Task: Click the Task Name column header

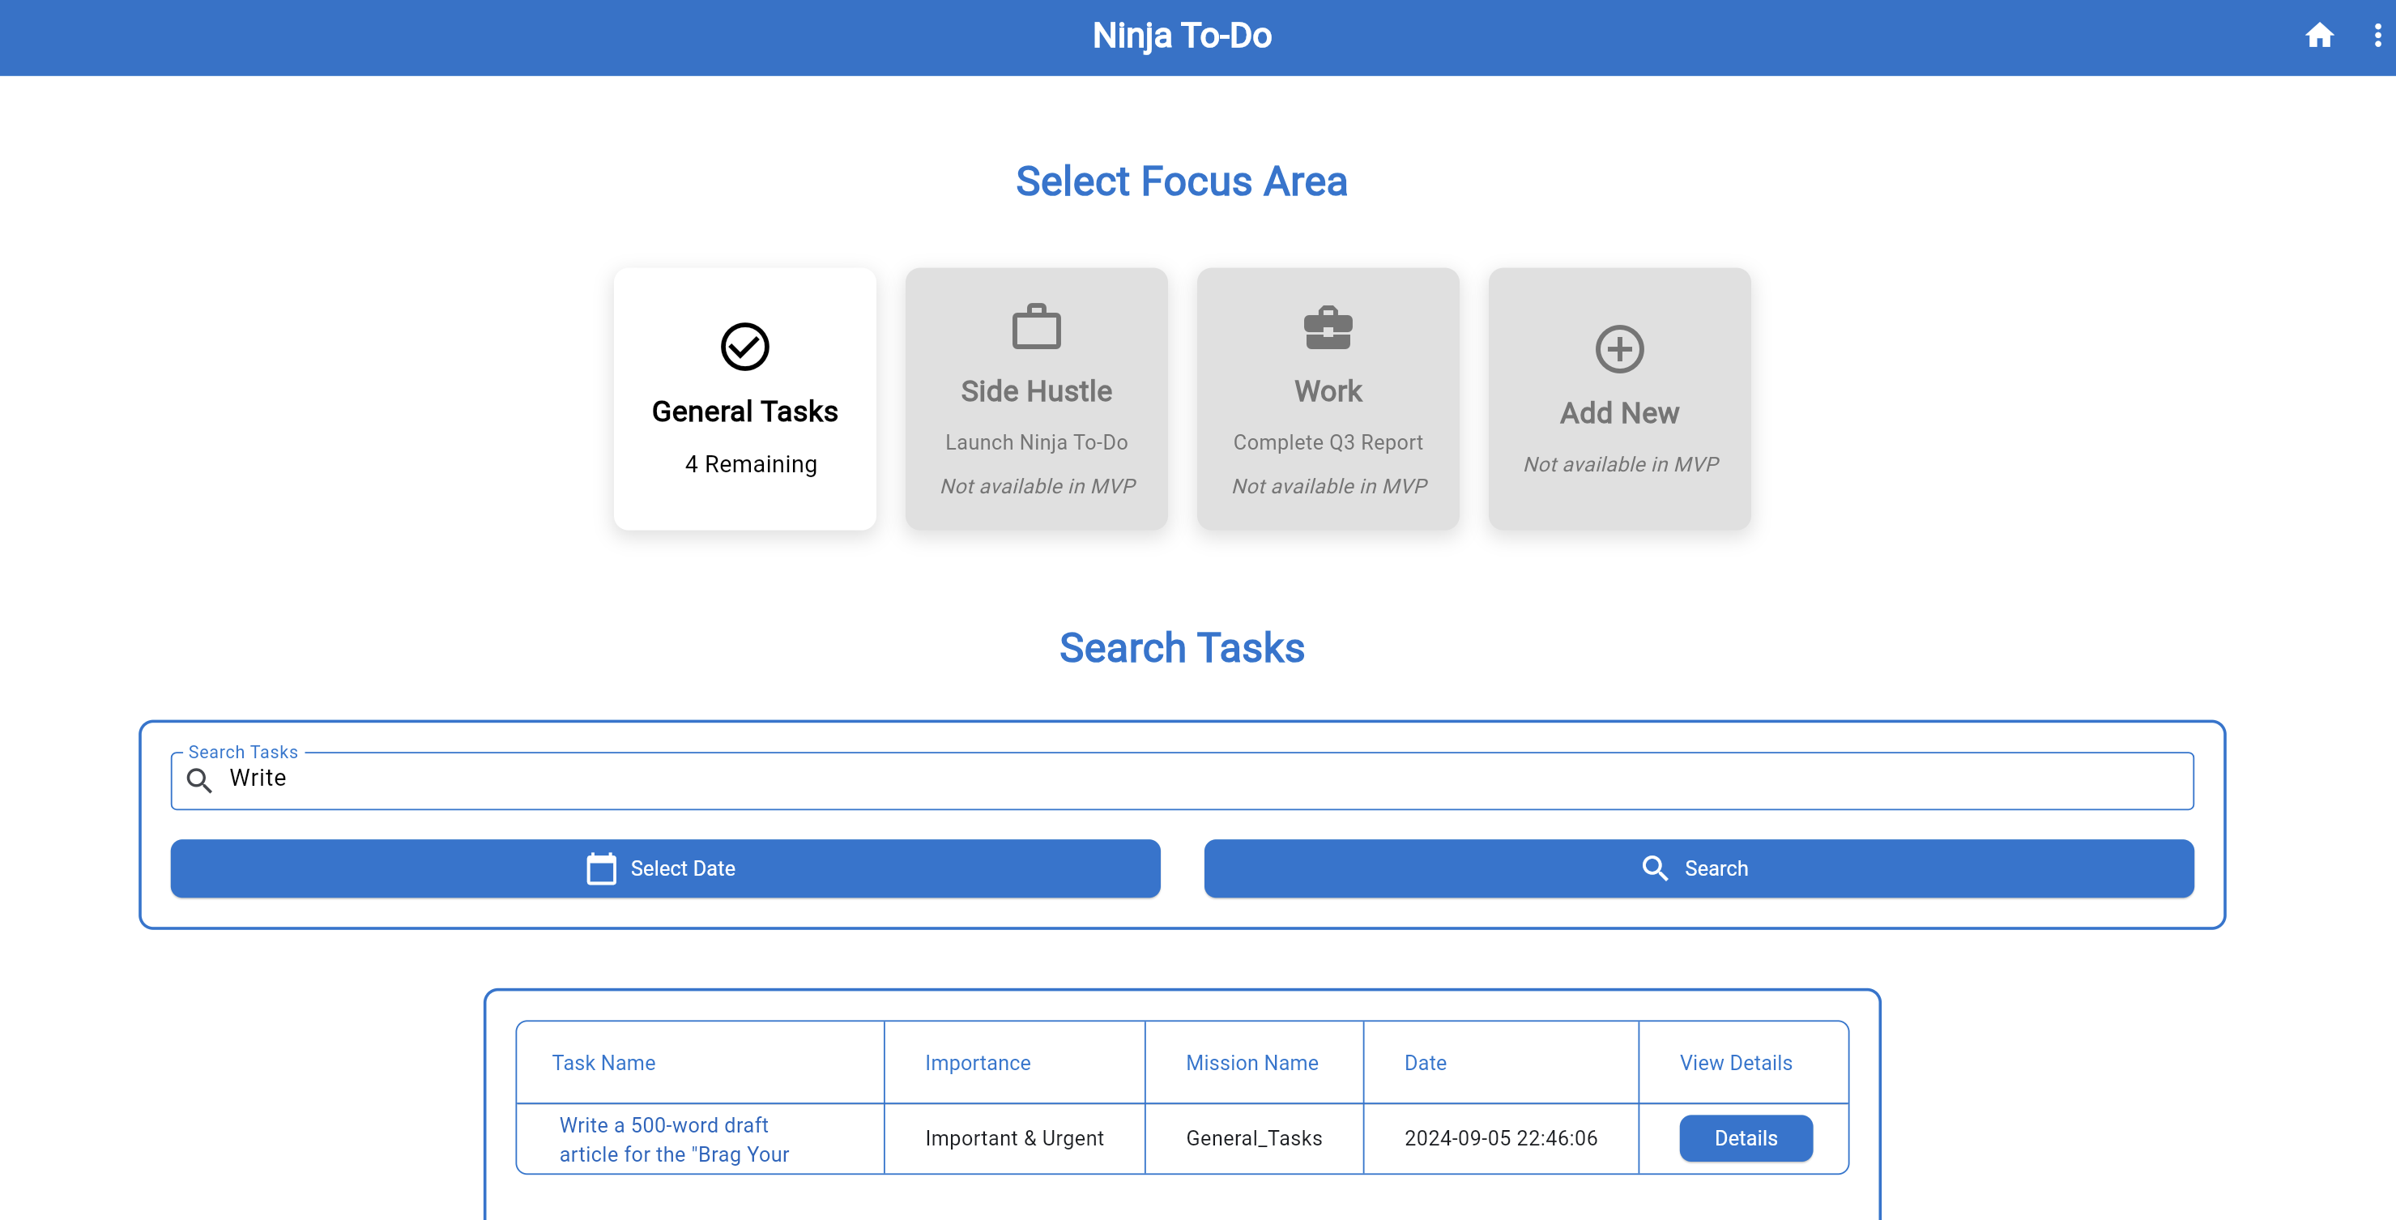Action: click(x=603, y=1063)
